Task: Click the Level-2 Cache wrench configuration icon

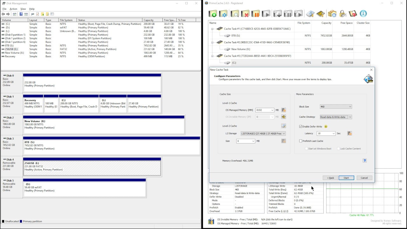Action: (x=284, y=126)
